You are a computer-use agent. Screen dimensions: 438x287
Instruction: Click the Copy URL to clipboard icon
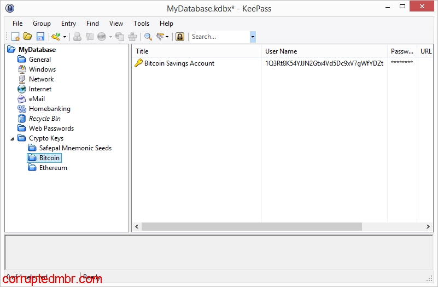click(x=120, y=37)
